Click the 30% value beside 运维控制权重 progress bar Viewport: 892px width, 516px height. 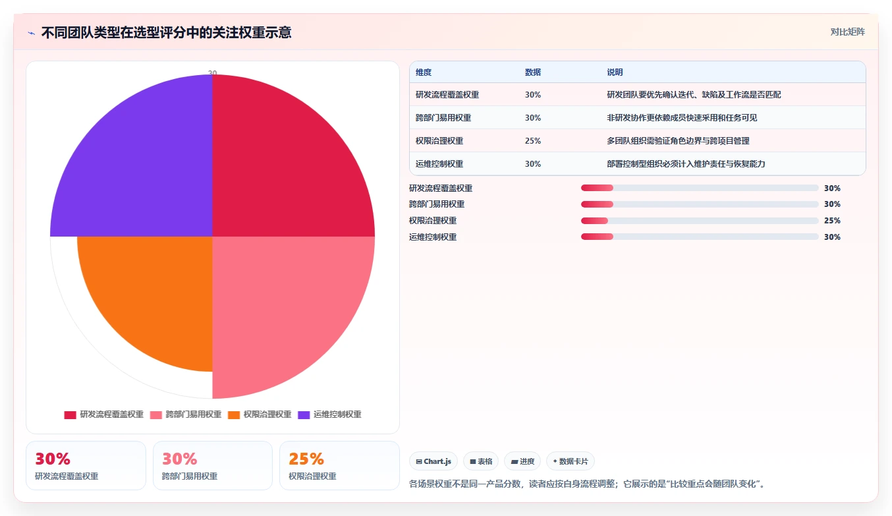tap(832, 237)
